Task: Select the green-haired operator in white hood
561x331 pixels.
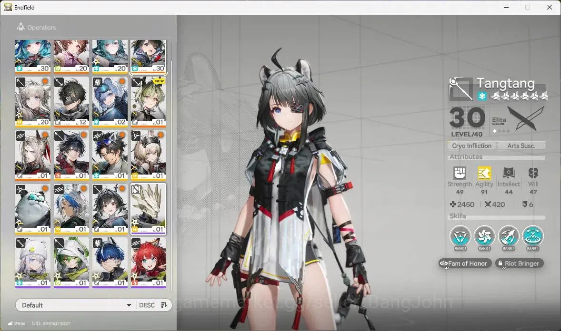Action: click(71, 263)
